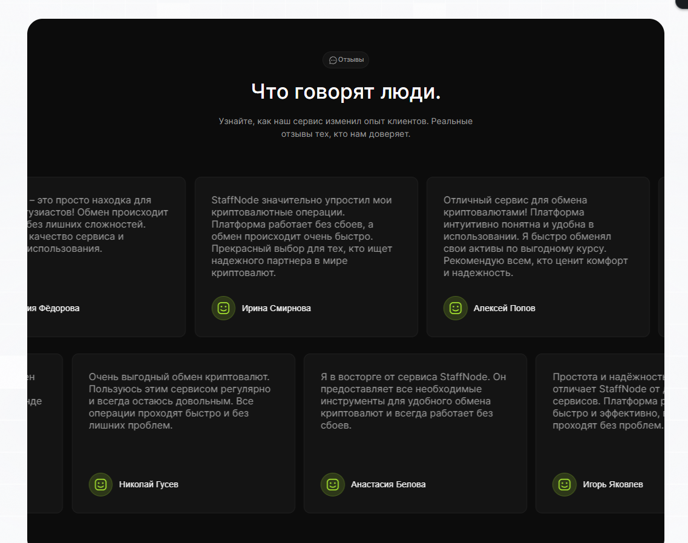Select Николай Гусев's avatar icon
688x543 pixels.
(100, 484)
